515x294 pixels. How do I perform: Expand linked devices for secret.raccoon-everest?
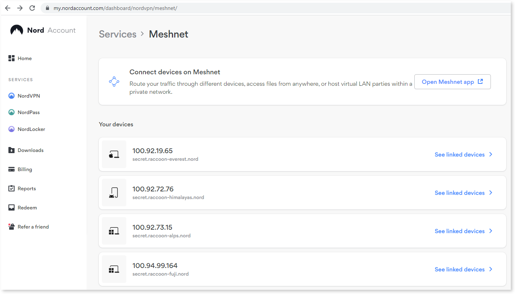[459, 154]
